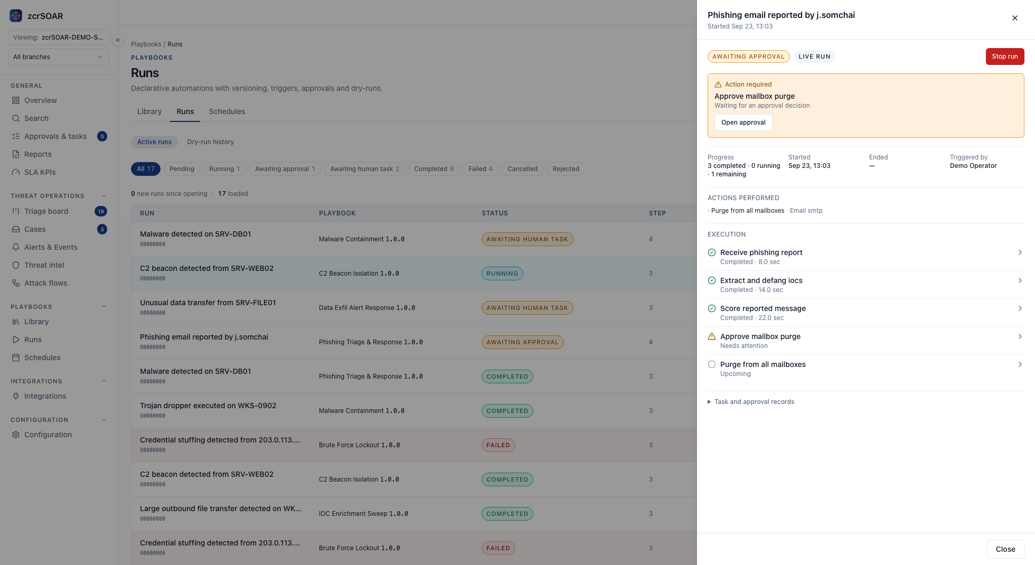Collapse the sidebar with the double-chevron icon
The image size is (1035, 565).
click(118, 40)
